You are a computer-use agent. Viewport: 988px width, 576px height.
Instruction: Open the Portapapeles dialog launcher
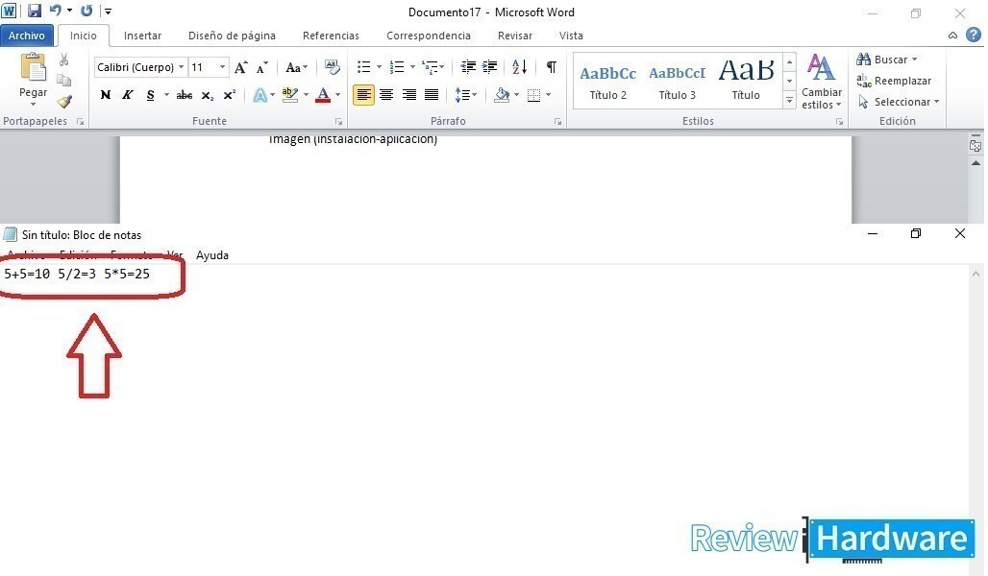[x=80, y=122]
